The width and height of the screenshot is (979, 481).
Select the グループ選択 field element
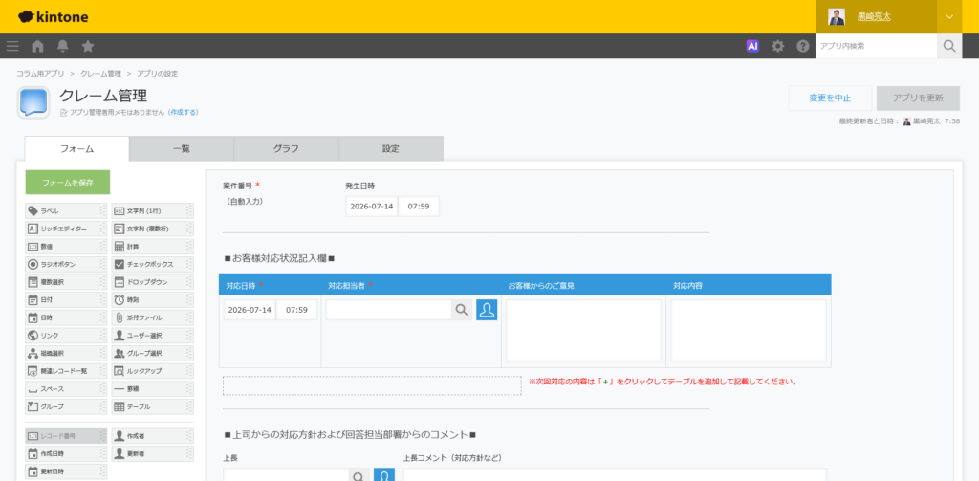point(152,354)
